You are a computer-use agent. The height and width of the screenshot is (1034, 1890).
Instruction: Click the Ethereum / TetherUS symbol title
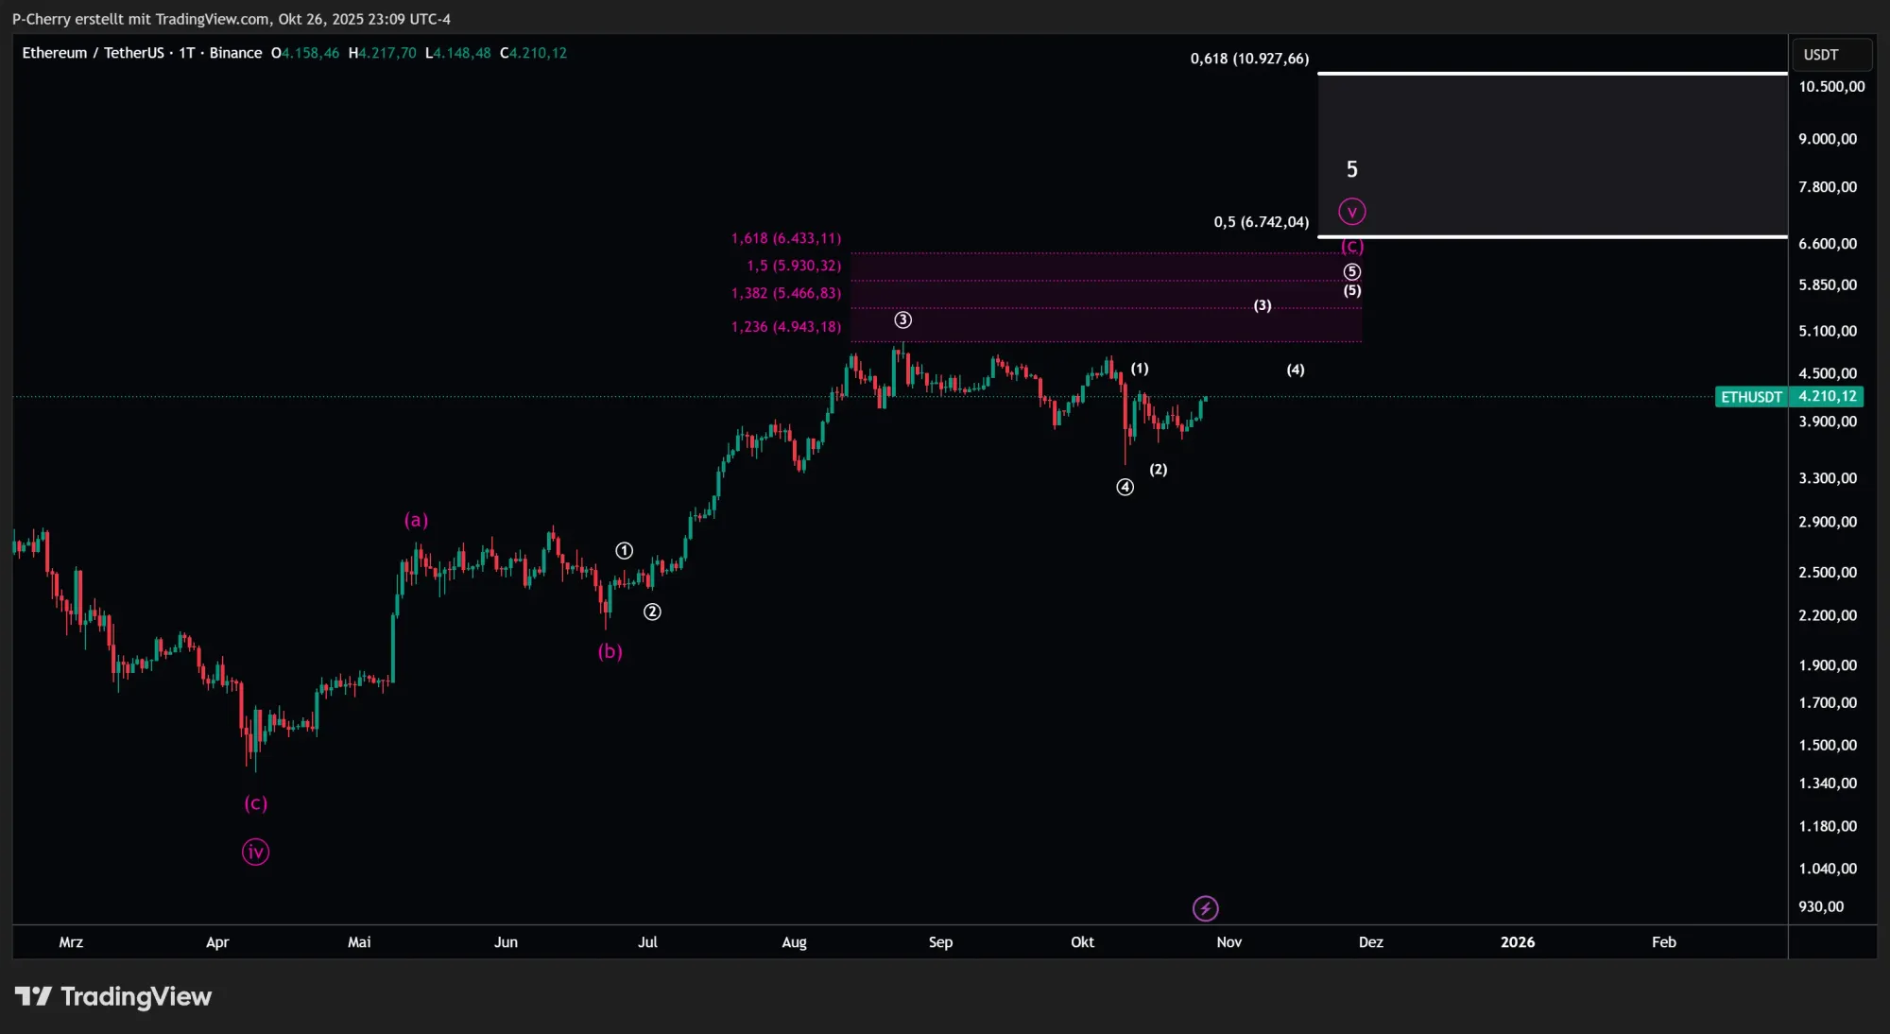pyautogui.click(x=93, y=53)
